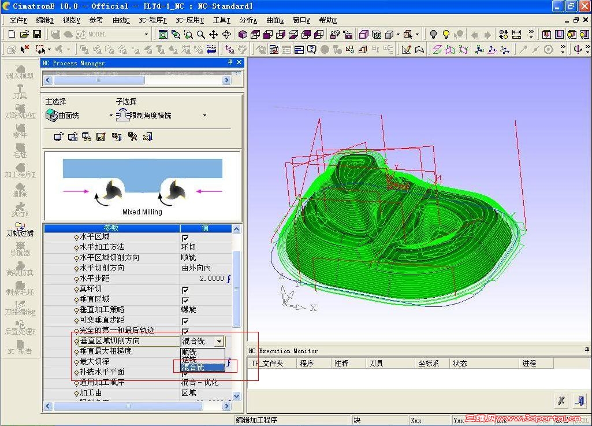Open 导航器 navigator sidebar icon
Image resolution: width=592 pixels, height=426 pixels.
tap(20, 249)
